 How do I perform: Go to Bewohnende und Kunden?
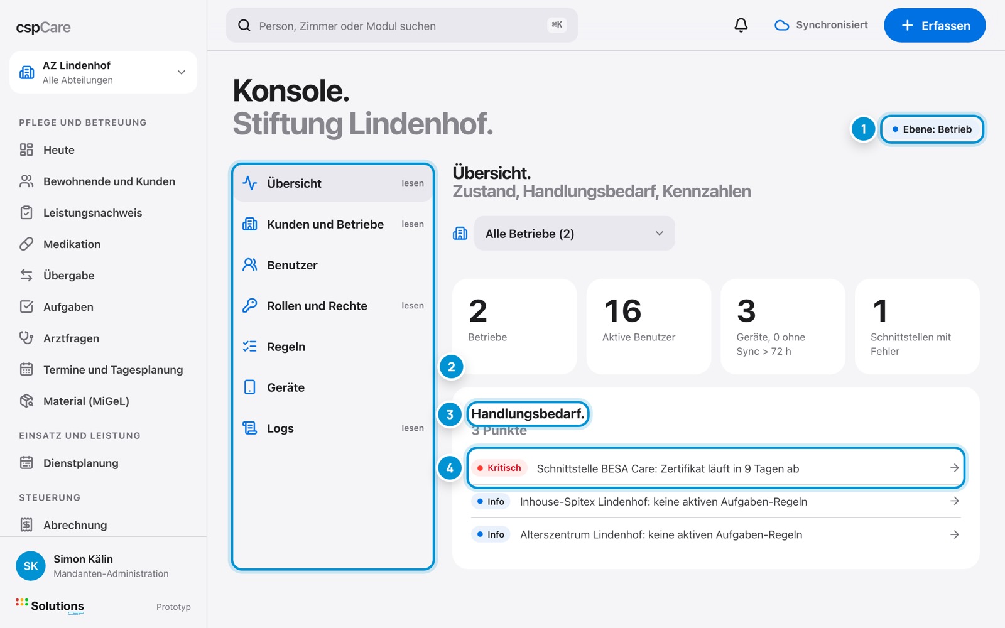coord(103,181)
